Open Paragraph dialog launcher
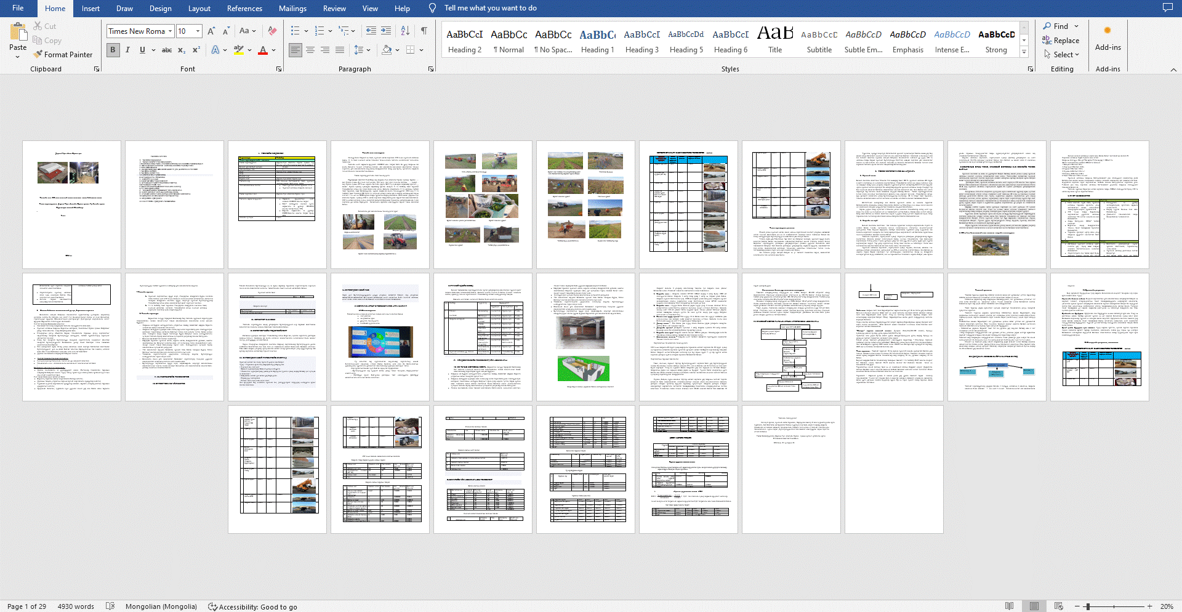This screenshot has height=612, width=1182. [x=431, y=69]
